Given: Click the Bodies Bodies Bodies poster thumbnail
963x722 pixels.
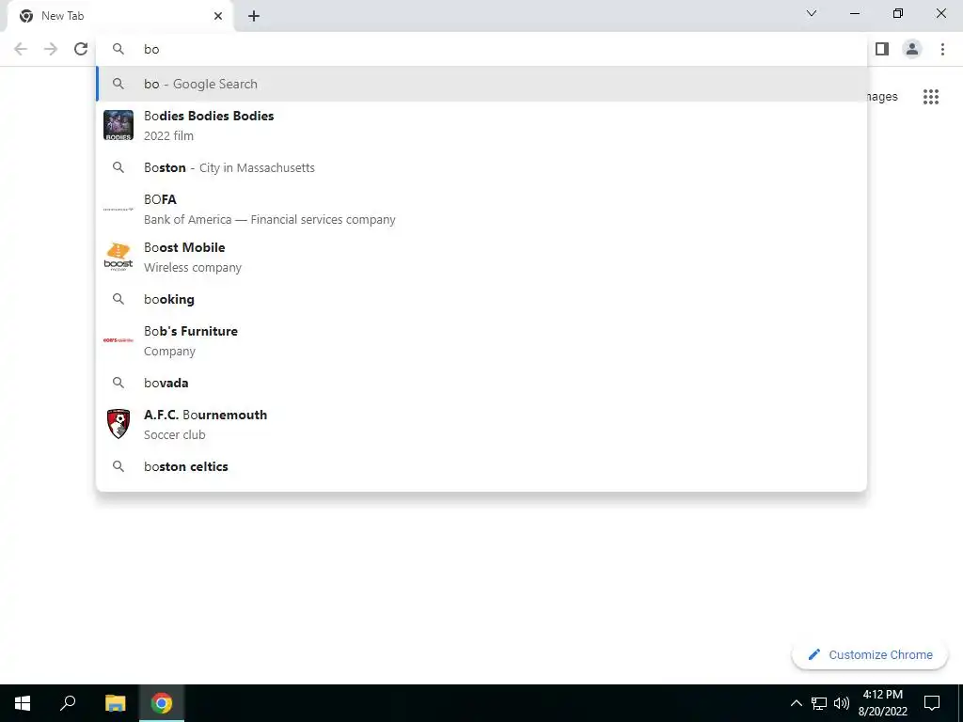Looking at the screenshot, I should 118,125.
